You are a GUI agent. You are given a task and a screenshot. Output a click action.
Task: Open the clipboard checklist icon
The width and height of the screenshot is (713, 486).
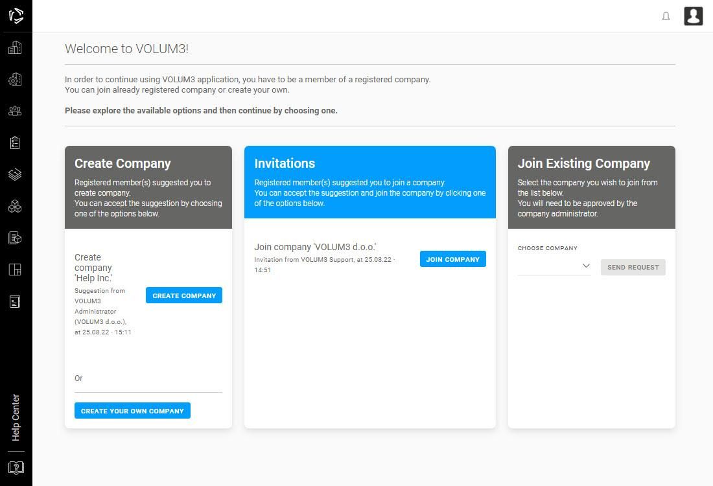pyautogui.click(x=15, y=143)
